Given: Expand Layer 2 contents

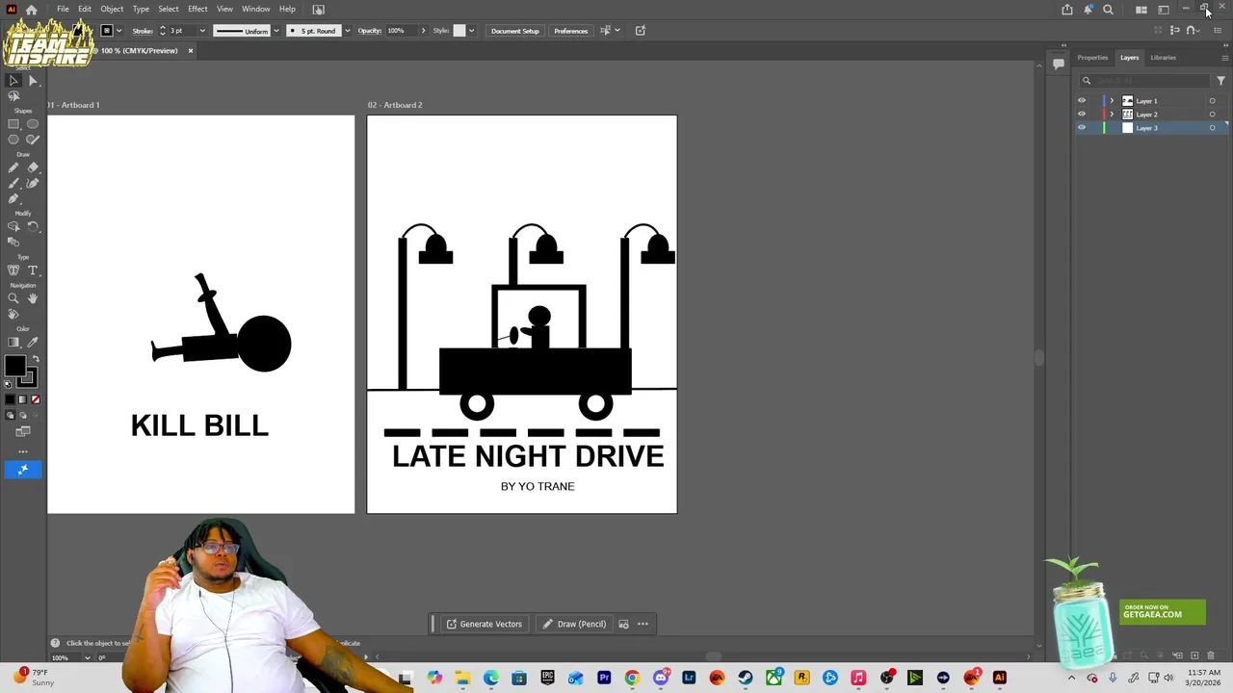Looking at the screenshot, I should tap(1112, 115).
